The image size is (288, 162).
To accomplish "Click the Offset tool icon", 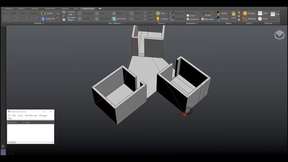I will pyautogui.click(x=114, y=13).
